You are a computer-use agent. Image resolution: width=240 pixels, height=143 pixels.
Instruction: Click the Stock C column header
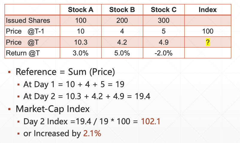coord(164,10)
